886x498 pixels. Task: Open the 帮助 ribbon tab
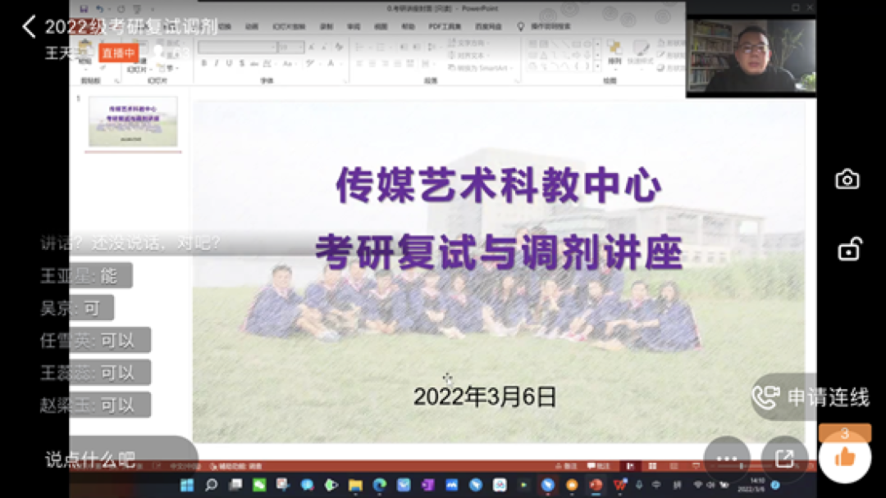(408, 26)
